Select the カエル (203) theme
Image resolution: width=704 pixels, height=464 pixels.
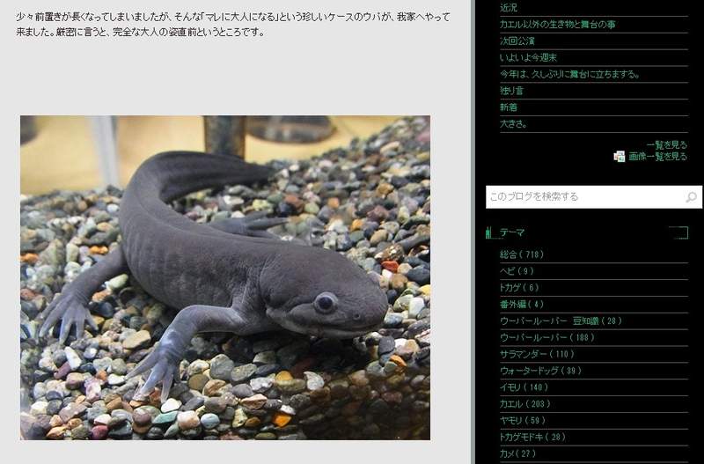[524, 404]
